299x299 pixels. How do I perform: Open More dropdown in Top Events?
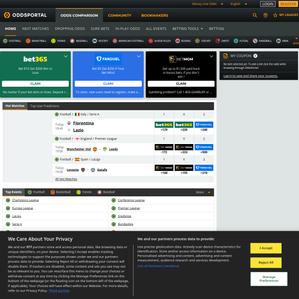tap(203, 192)
